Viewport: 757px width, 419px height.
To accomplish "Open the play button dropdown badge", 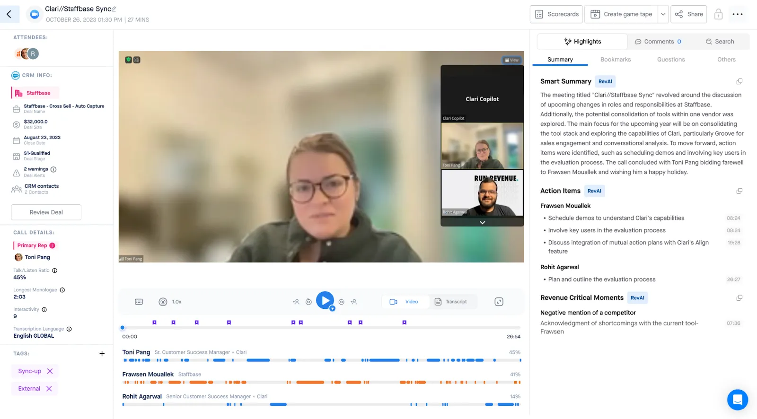I will point(333,309).
